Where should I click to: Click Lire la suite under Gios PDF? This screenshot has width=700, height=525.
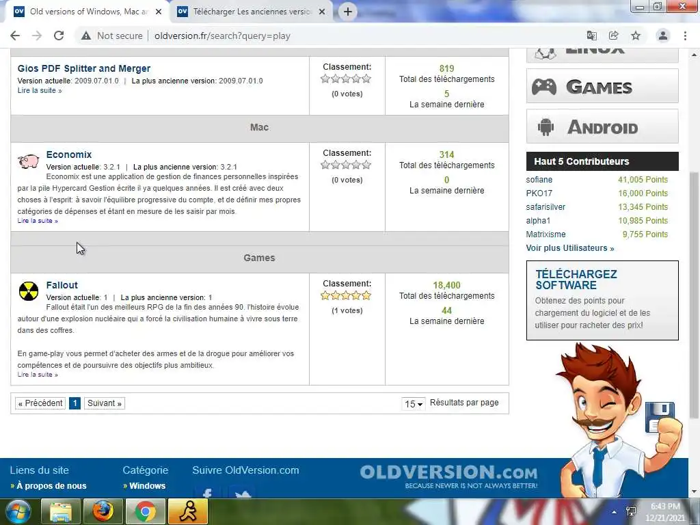[40, 91]
